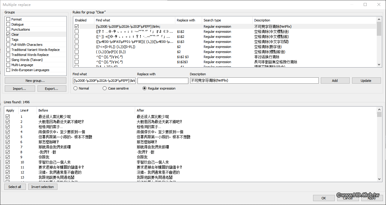This screenshot has height=205, width=386.
Task: Click the Apply button
Action: [x=372, y=198]
